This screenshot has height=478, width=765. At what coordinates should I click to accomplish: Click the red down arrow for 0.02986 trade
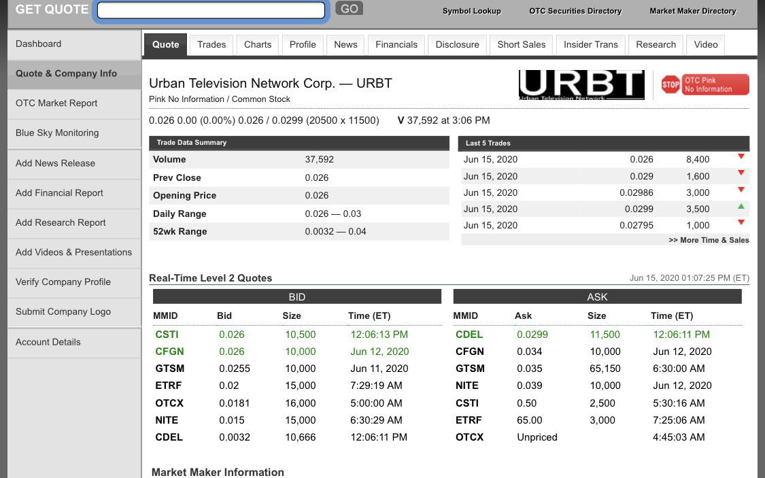pyautogui.click(x=741, y=190)
